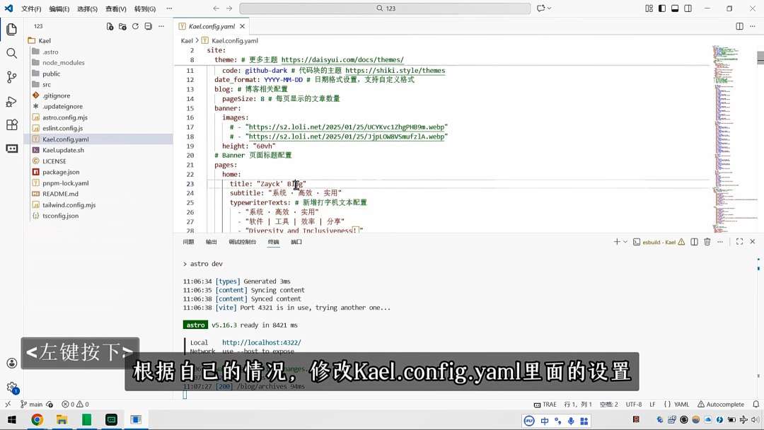Viewport: 764px width, 430px height.
Task: Open the new terminal dropdown arrow
Action: point(625,242)
